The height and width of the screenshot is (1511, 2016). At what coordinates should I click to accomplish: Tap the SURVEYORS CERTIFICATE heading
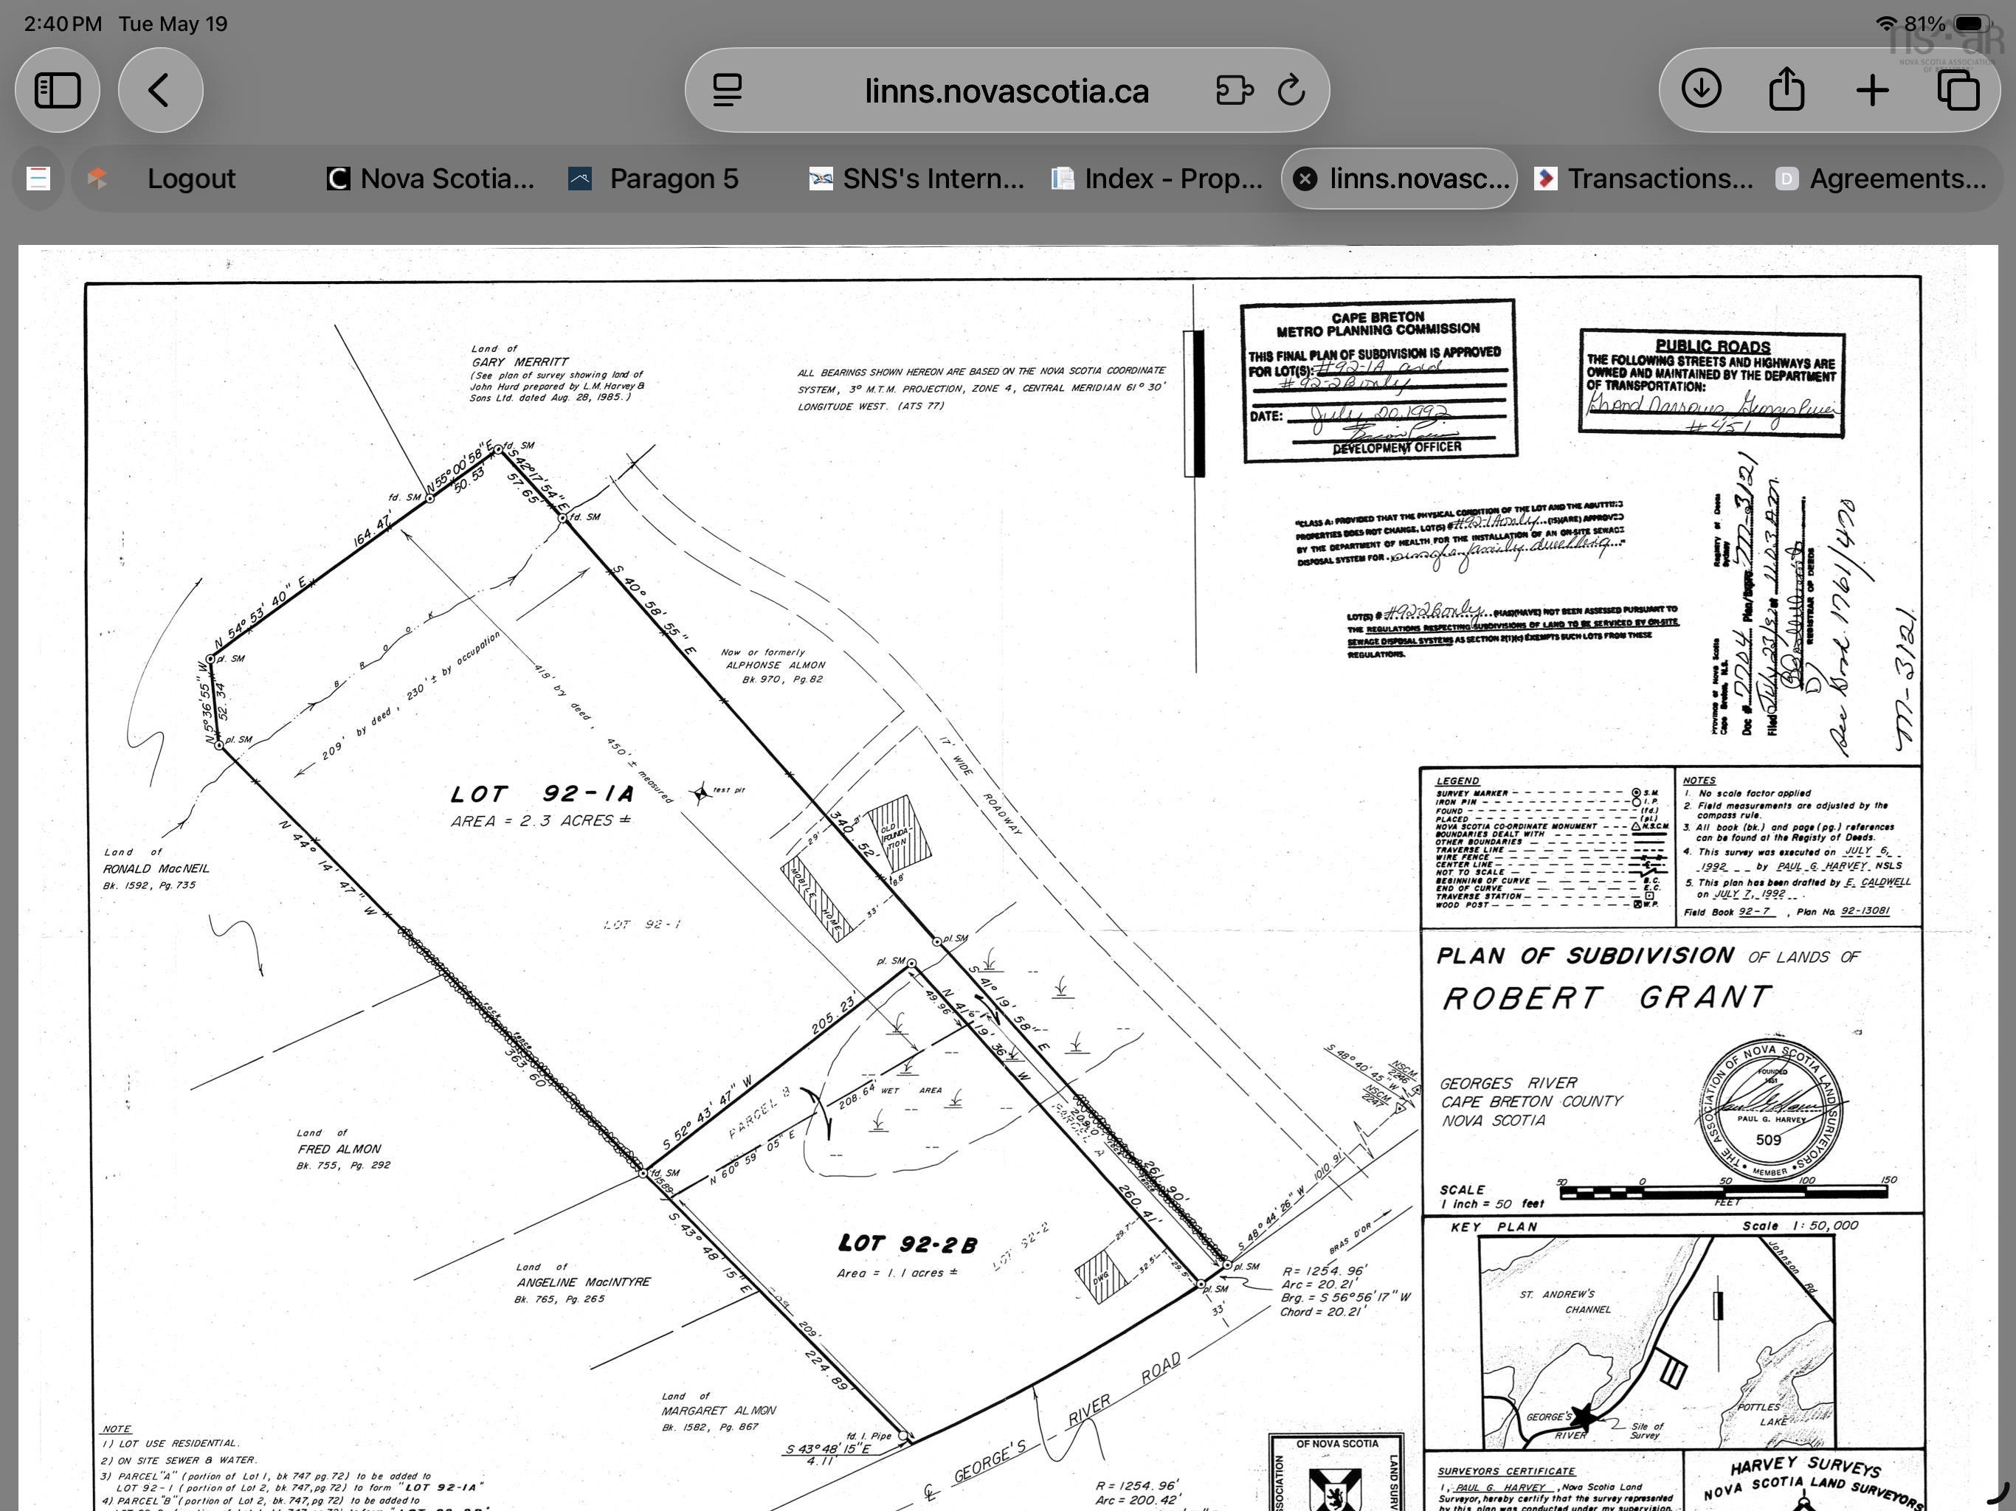pos(1507,1472)
